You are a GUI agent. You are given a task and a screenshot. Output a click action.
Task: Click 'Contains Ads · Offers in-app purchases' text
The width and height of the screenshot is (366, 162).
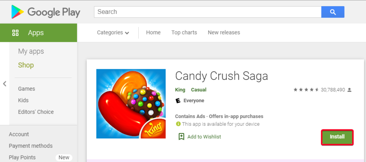pyautogui.click(x=219, y=116)
